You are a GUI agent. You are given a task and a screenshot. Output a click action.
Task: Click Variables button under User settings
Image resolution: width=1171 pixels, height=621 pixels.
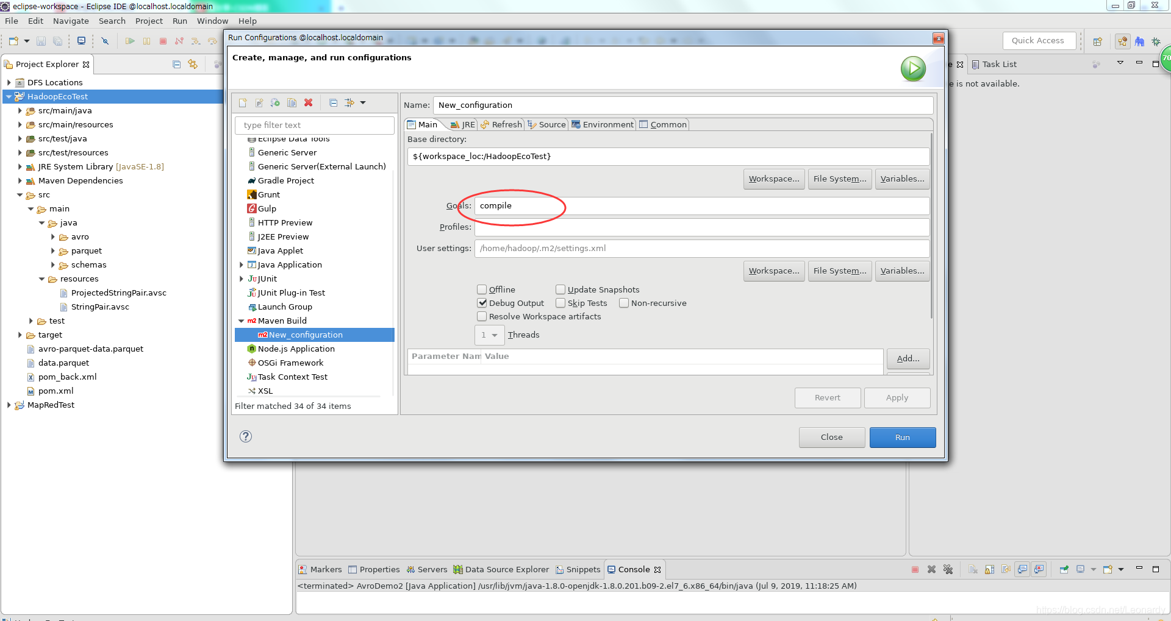(902, 271)
